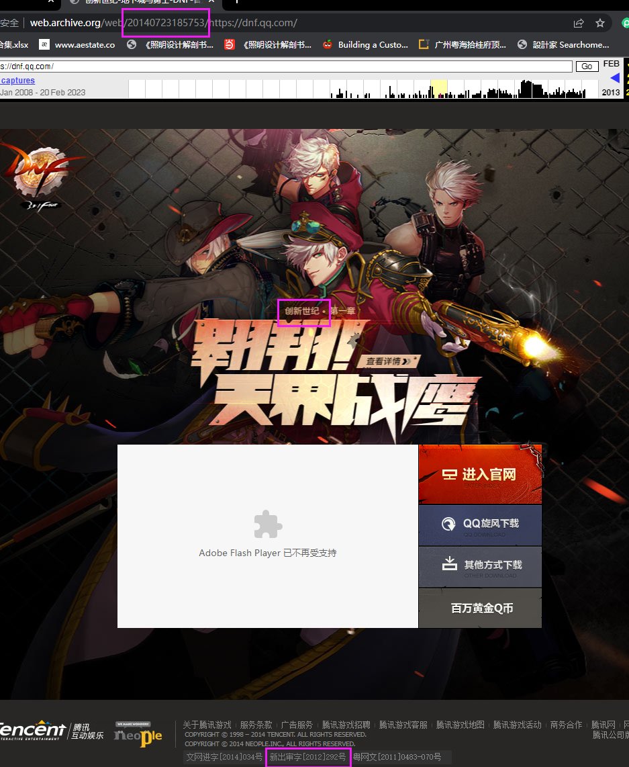The height and width of the screenshot is (767, 629).
Task: Open the captures link in Wayback toolbar
Action: click(x=17, y=80)
